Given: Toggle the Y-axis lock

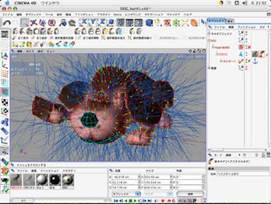Looking at the screenshot, I should pos(93,22).
